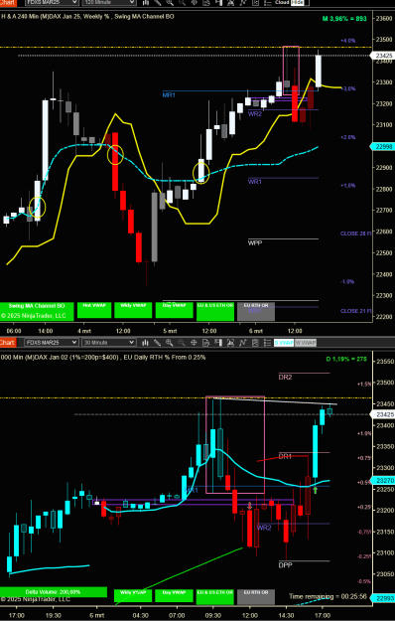Click the WR1 level label in upper chart
Image resolution: width=395 pixels, height=621 pixels.
[255, 182]
